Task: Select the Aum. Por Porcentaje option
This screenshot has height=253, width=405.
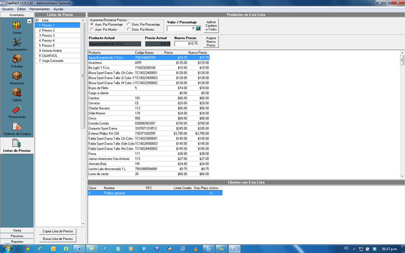Action: click(93, 25)
